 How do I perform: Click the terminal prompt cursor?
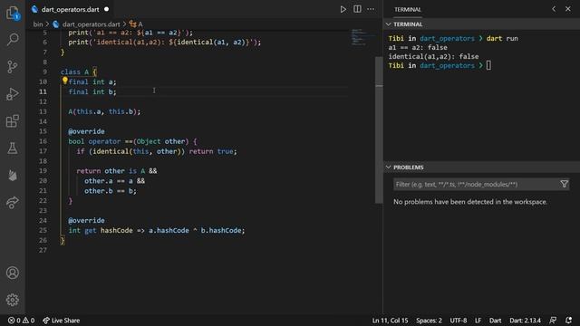pyautogui.click(x=488, y=65)
